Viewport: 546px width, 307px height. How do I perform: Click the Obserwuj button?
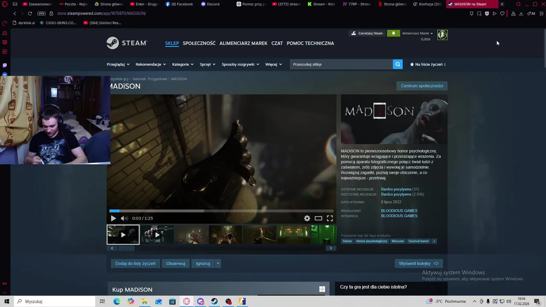click(176, 264)
